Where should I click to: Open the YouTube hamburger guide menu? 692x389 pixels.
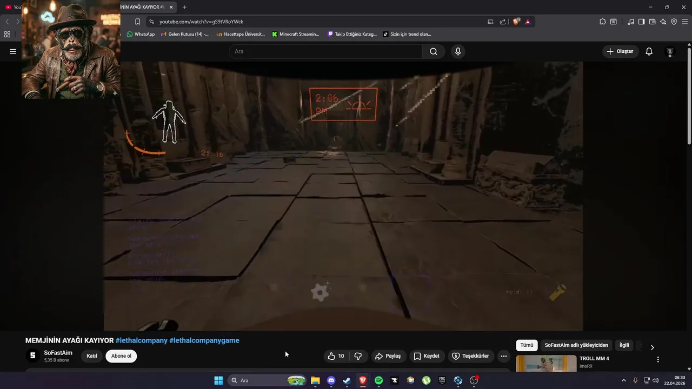coord(13,51)
